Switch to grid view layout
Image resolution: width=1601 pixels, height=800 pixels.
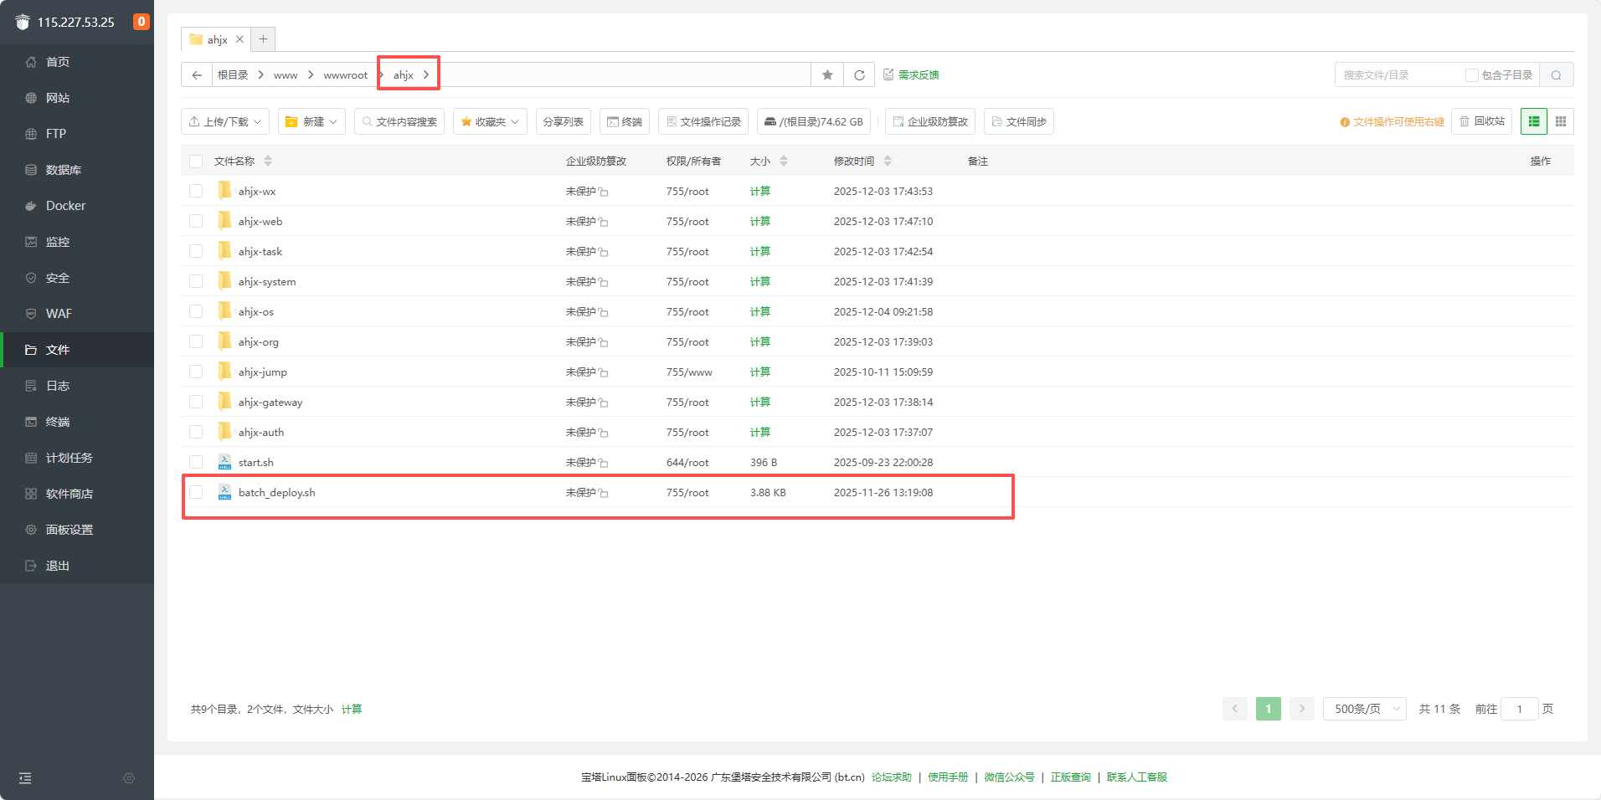pyautogui.click(x=1561, y=122)
